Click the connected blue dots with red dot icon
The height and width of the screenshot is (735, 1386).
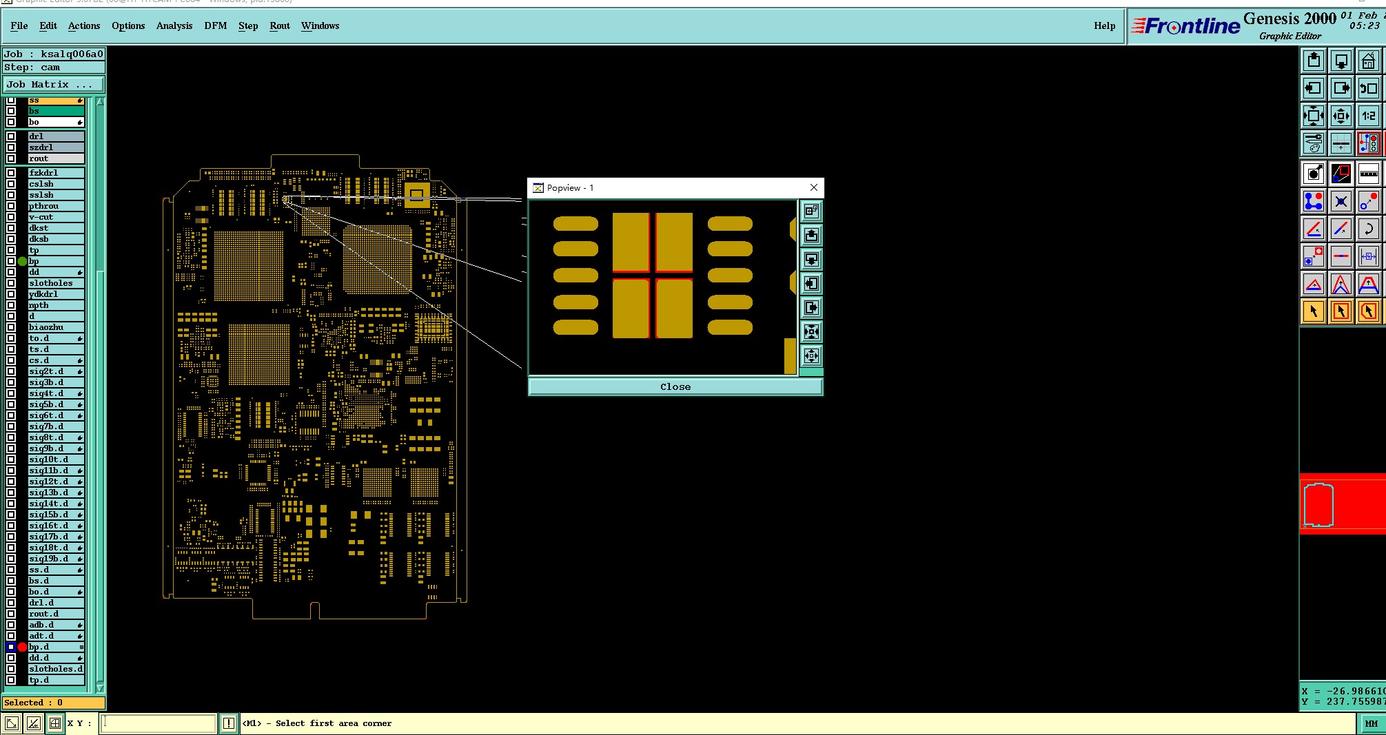[x=1314, y=201]
